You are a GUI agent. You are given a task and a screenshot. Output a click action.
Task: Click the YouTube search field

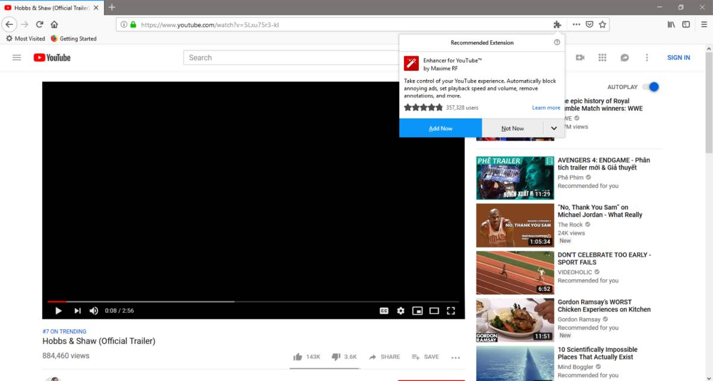tap(291, 58)
